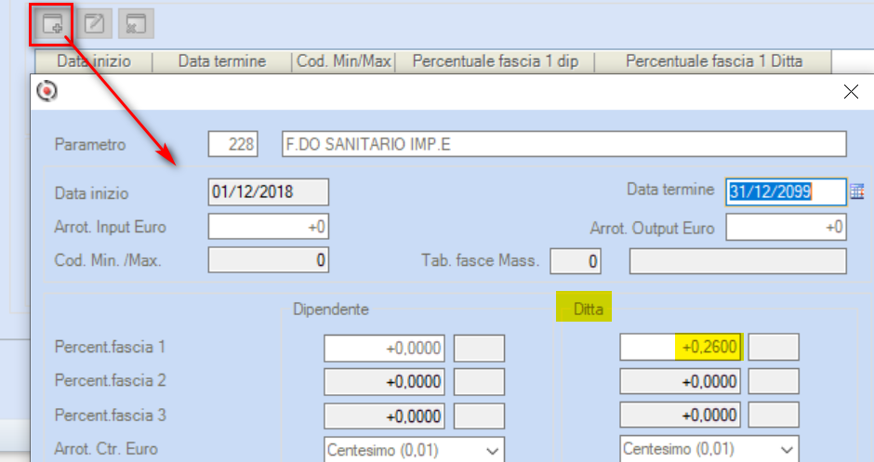The image size is (874, 462).
Task: Click Dipendente Percent.fascia 2 value field
Action: tap(384, 382)
